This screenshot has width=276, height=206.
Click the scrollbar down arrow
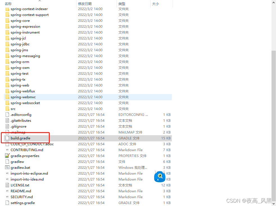coord(273,203)
